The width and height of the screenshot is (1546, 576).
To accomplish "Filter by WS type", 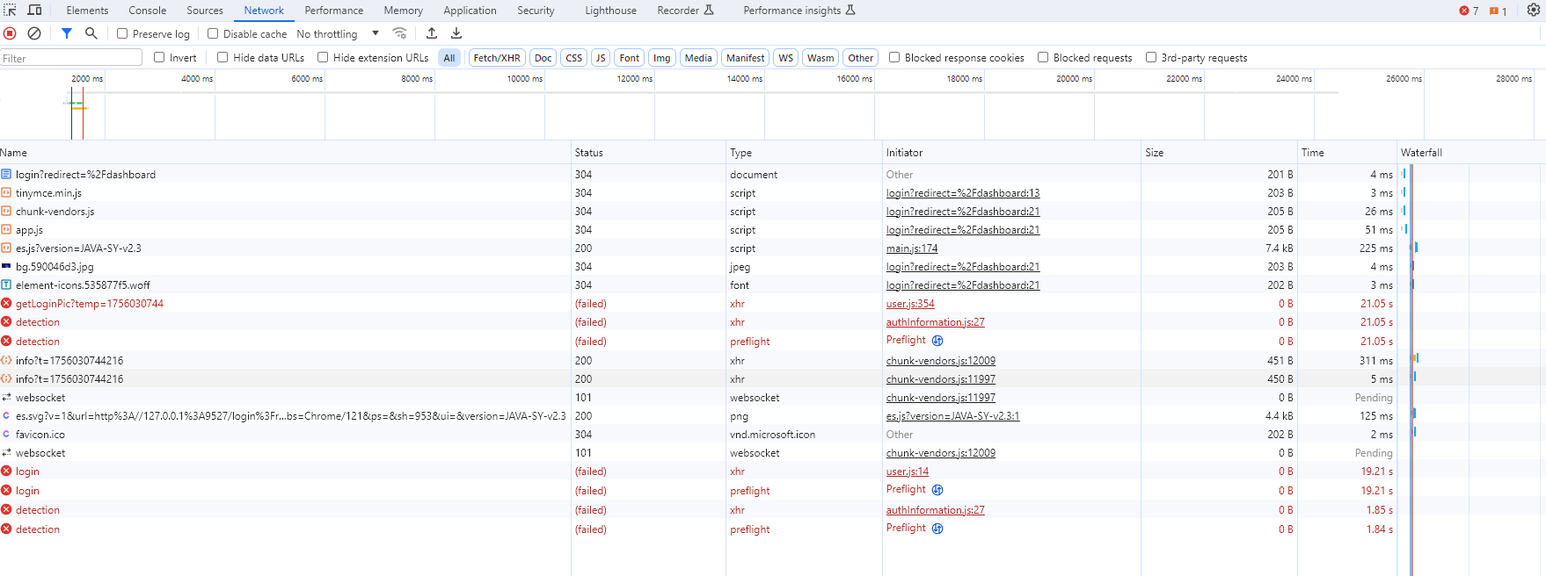I will coord(785,58).
